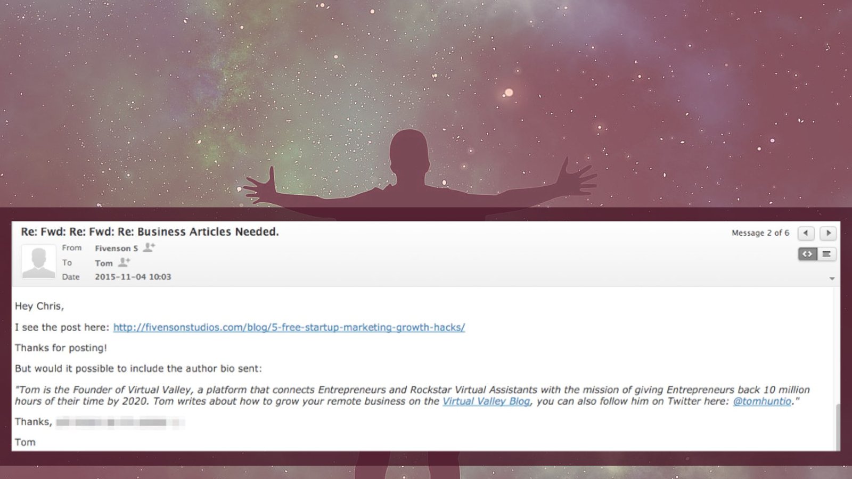
Task: Go to the previous message arrow
Action: (806, 233)
